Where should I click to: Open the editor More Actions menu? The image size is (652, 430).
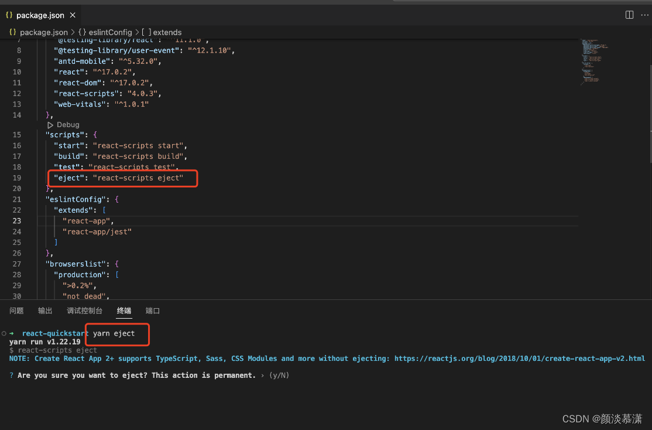pos(644,15)
